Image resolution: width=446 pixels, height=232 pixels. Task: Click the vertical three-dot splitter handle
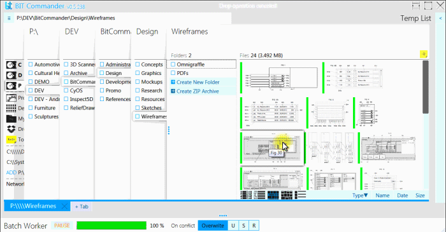[x=169, y=130]
